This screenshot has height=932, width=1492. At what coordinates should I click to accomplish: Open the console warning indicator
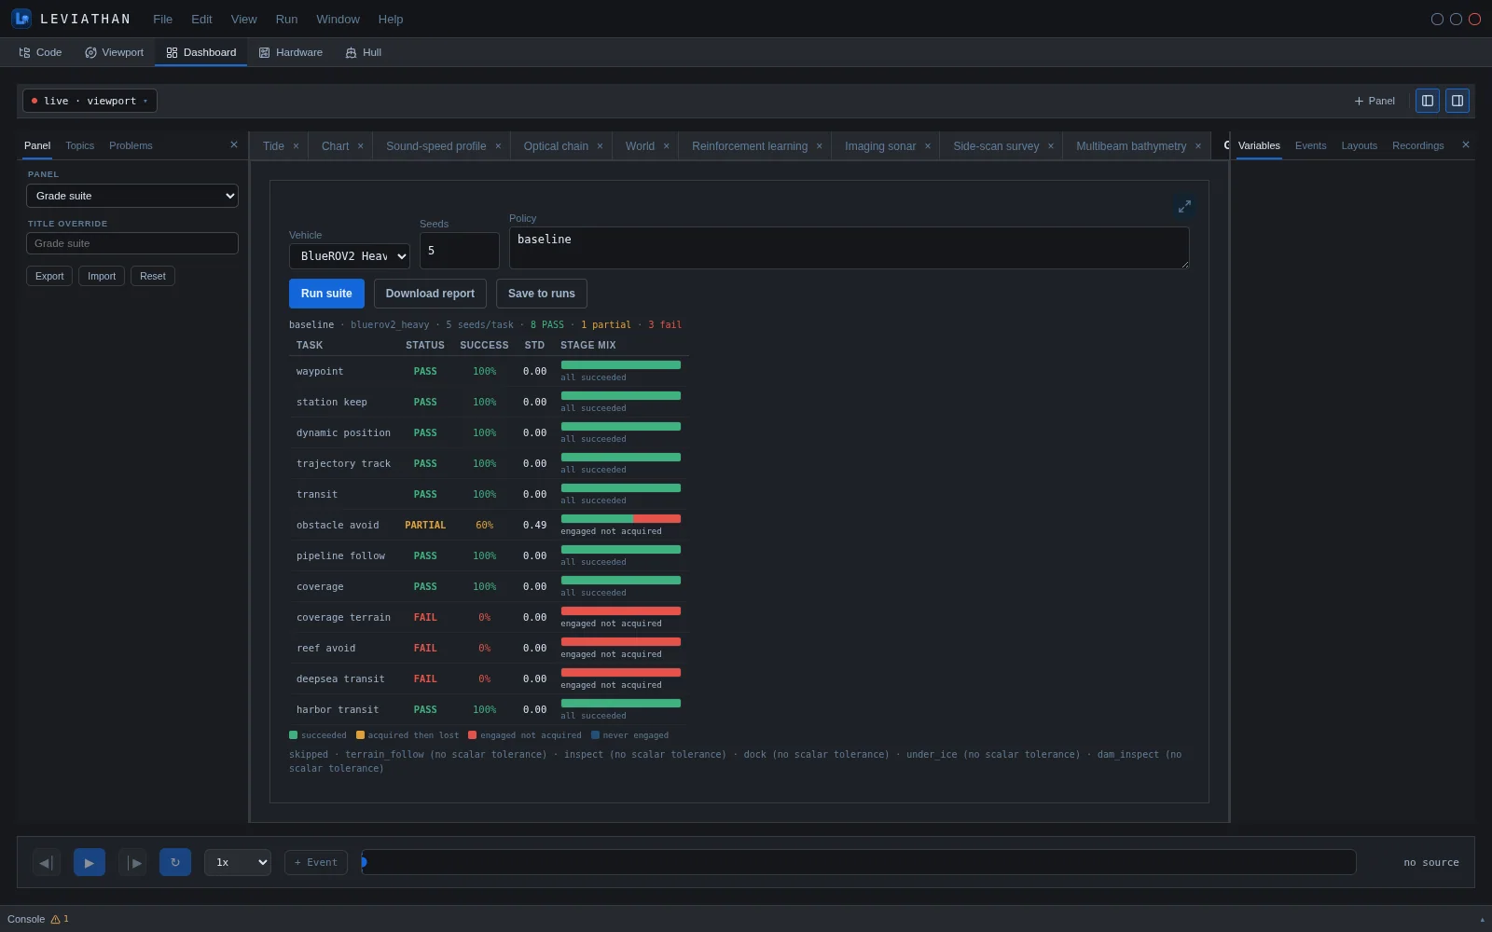60,919
